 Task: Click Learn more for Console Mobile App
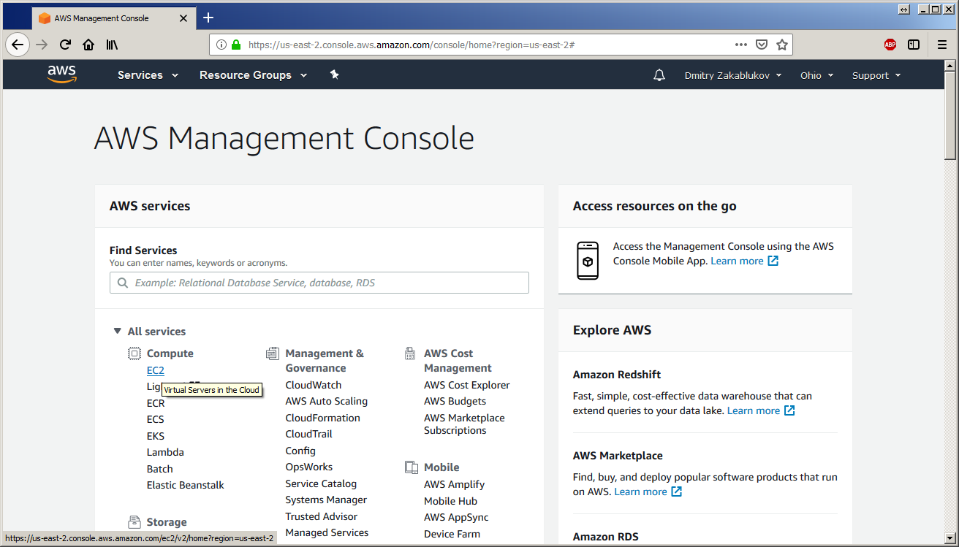[737, 261]
